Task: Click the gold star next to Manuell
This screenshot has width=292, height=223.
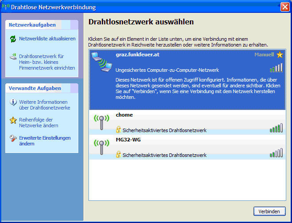Action: 280,55
